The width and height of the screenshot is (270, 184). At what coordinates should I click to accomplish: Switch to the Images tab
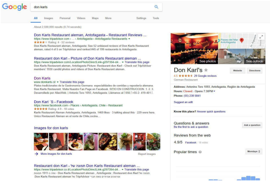tap(48, 18)
